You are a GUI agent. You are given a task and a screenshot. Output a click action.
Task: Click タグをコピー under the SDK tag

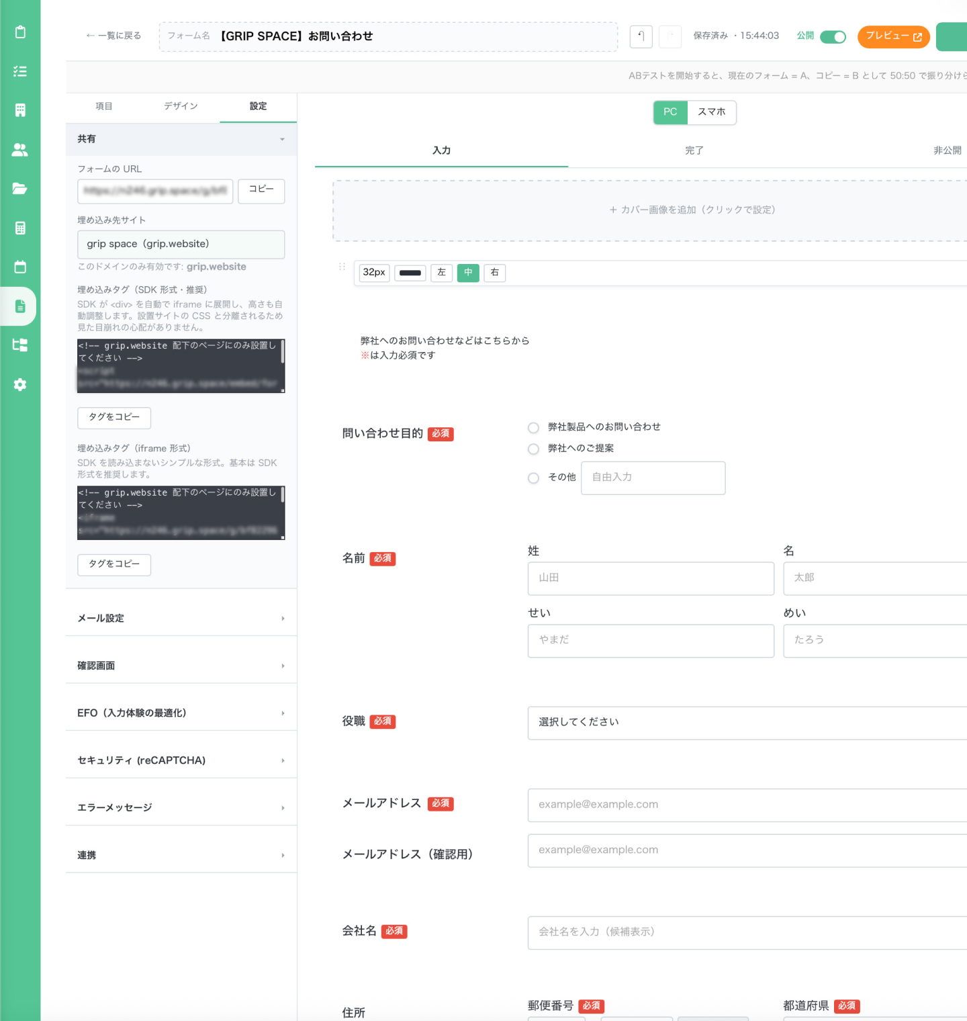pyautogui.click(x=114, y=418)
